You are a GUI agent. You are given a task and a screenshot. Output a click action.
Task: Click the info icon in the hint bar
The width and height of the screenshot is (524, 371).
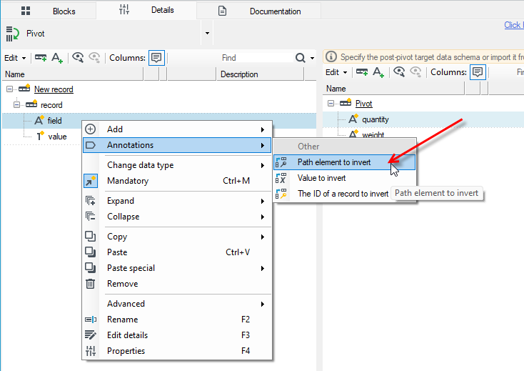[x=331, y=57]
